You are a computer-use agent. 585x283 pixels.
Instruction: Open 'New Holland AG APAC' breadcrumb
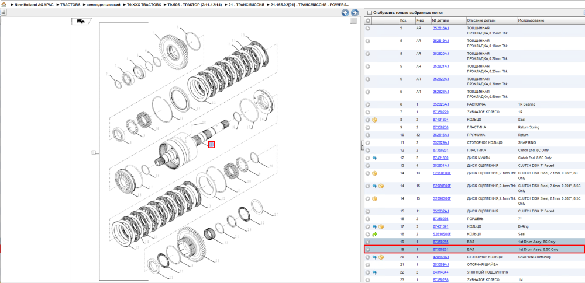click(x=35, y=5)
